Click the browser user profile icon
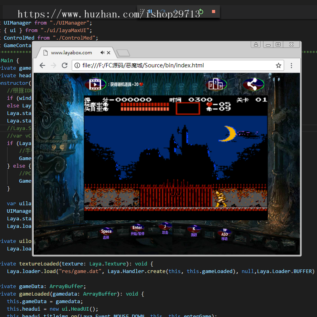This screenshot has height=317, width=317. point(256,44)
